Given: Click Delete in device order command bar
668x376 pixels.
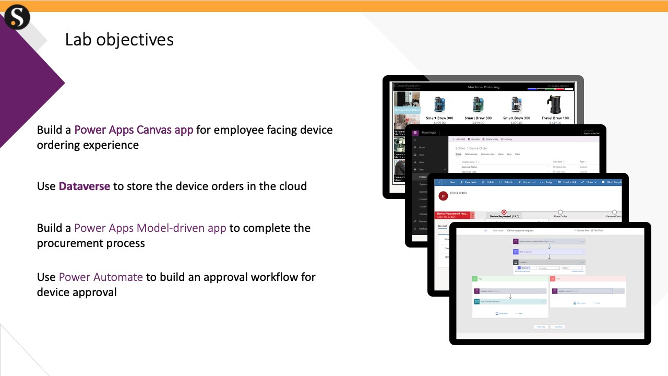Looking at the screenshot, I should tap(488, 182).
